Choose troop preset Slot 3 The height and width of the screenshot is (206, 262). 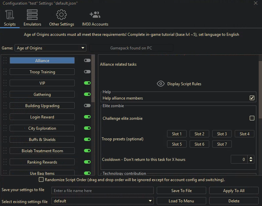coord(222,134)
